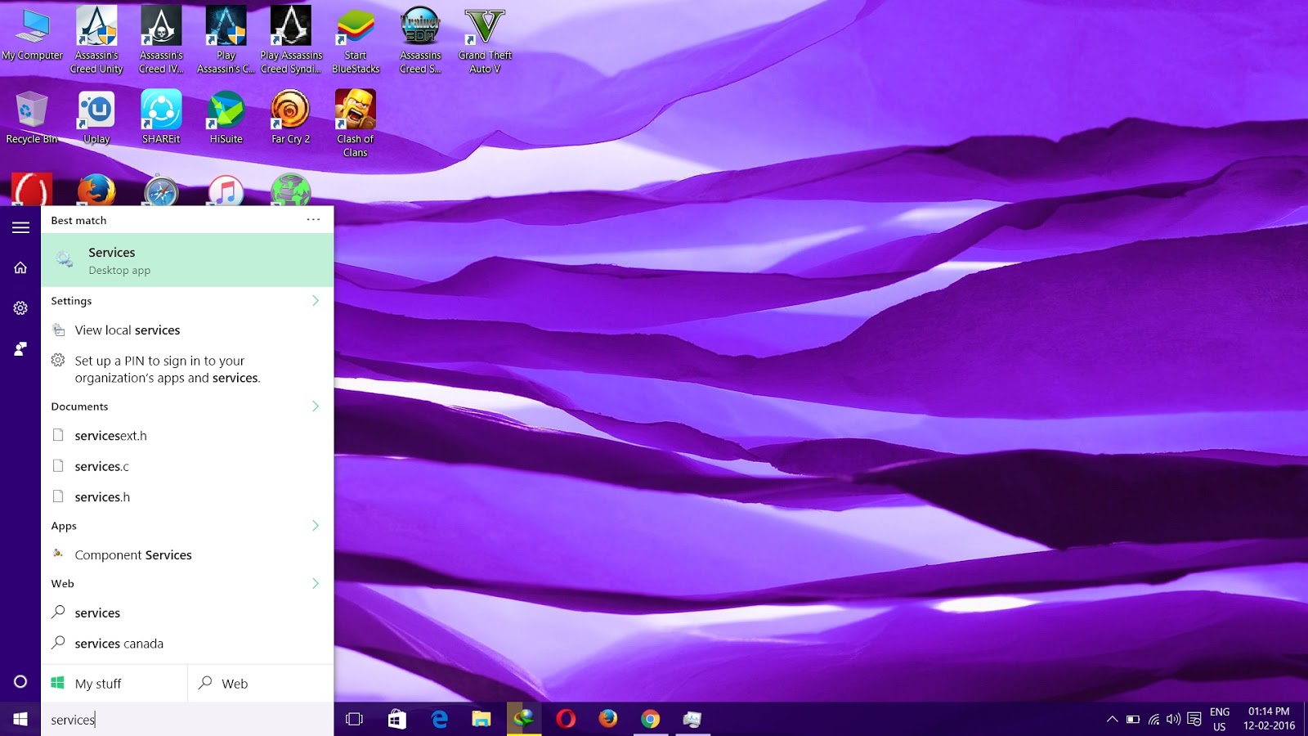This screenshot has height=736, width=1308.
Task: Expand the Web results category
Action: [316, 584]
